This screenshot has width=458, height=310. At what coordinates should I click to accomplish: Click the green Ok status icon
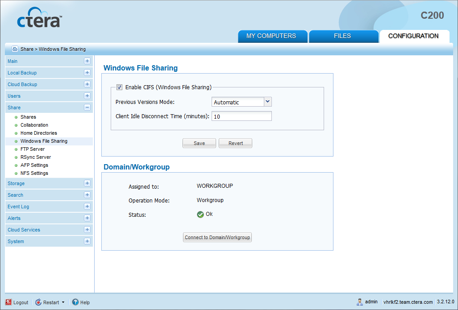click(200, 215)
